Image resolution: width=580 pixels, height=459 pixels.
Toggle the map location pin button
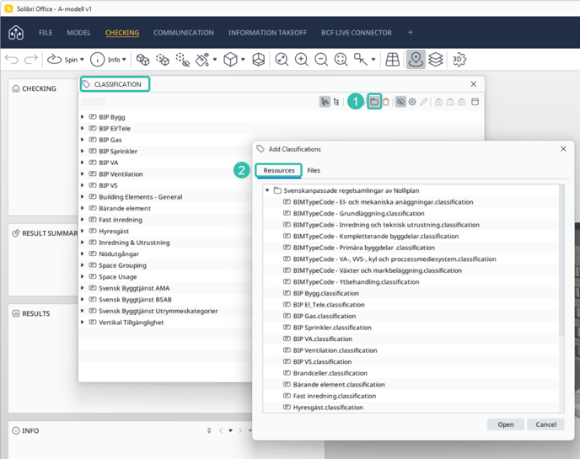pos(416,60)
